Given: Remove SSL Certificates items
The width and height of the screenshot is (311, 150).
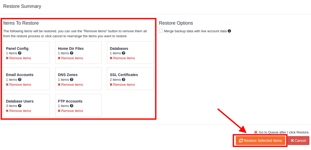Looking at the screenshot, I should pos(122,85).
